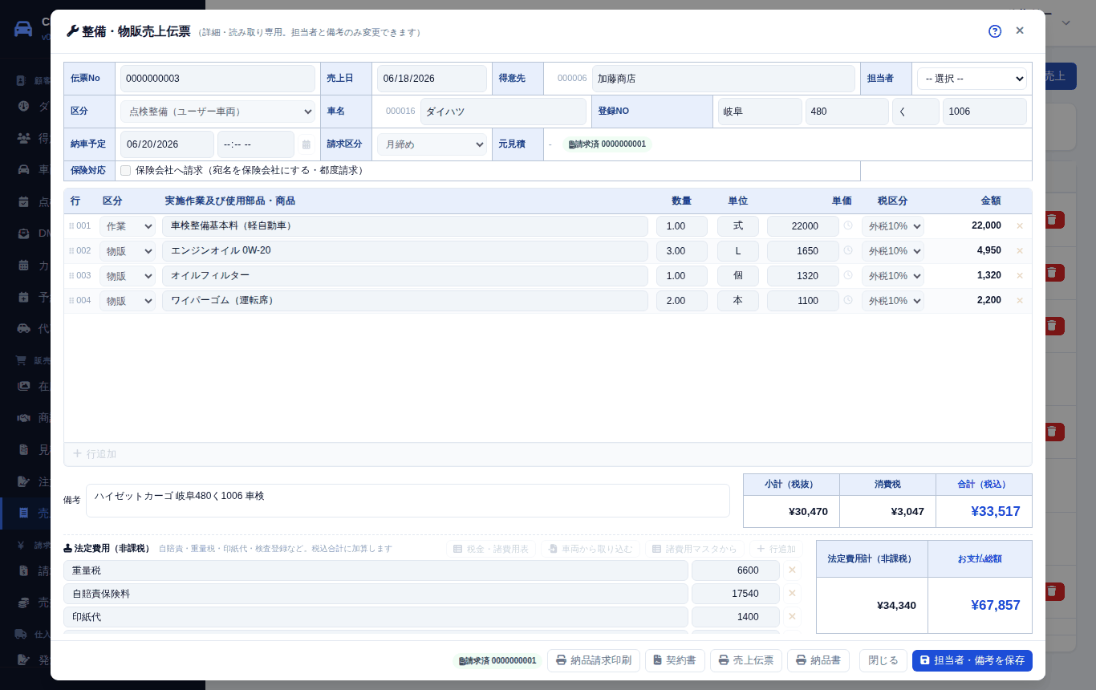Remove the 印紙代 fee with its × icon
This screenshot has height=690, width=1096.
(x=792, y=617)
